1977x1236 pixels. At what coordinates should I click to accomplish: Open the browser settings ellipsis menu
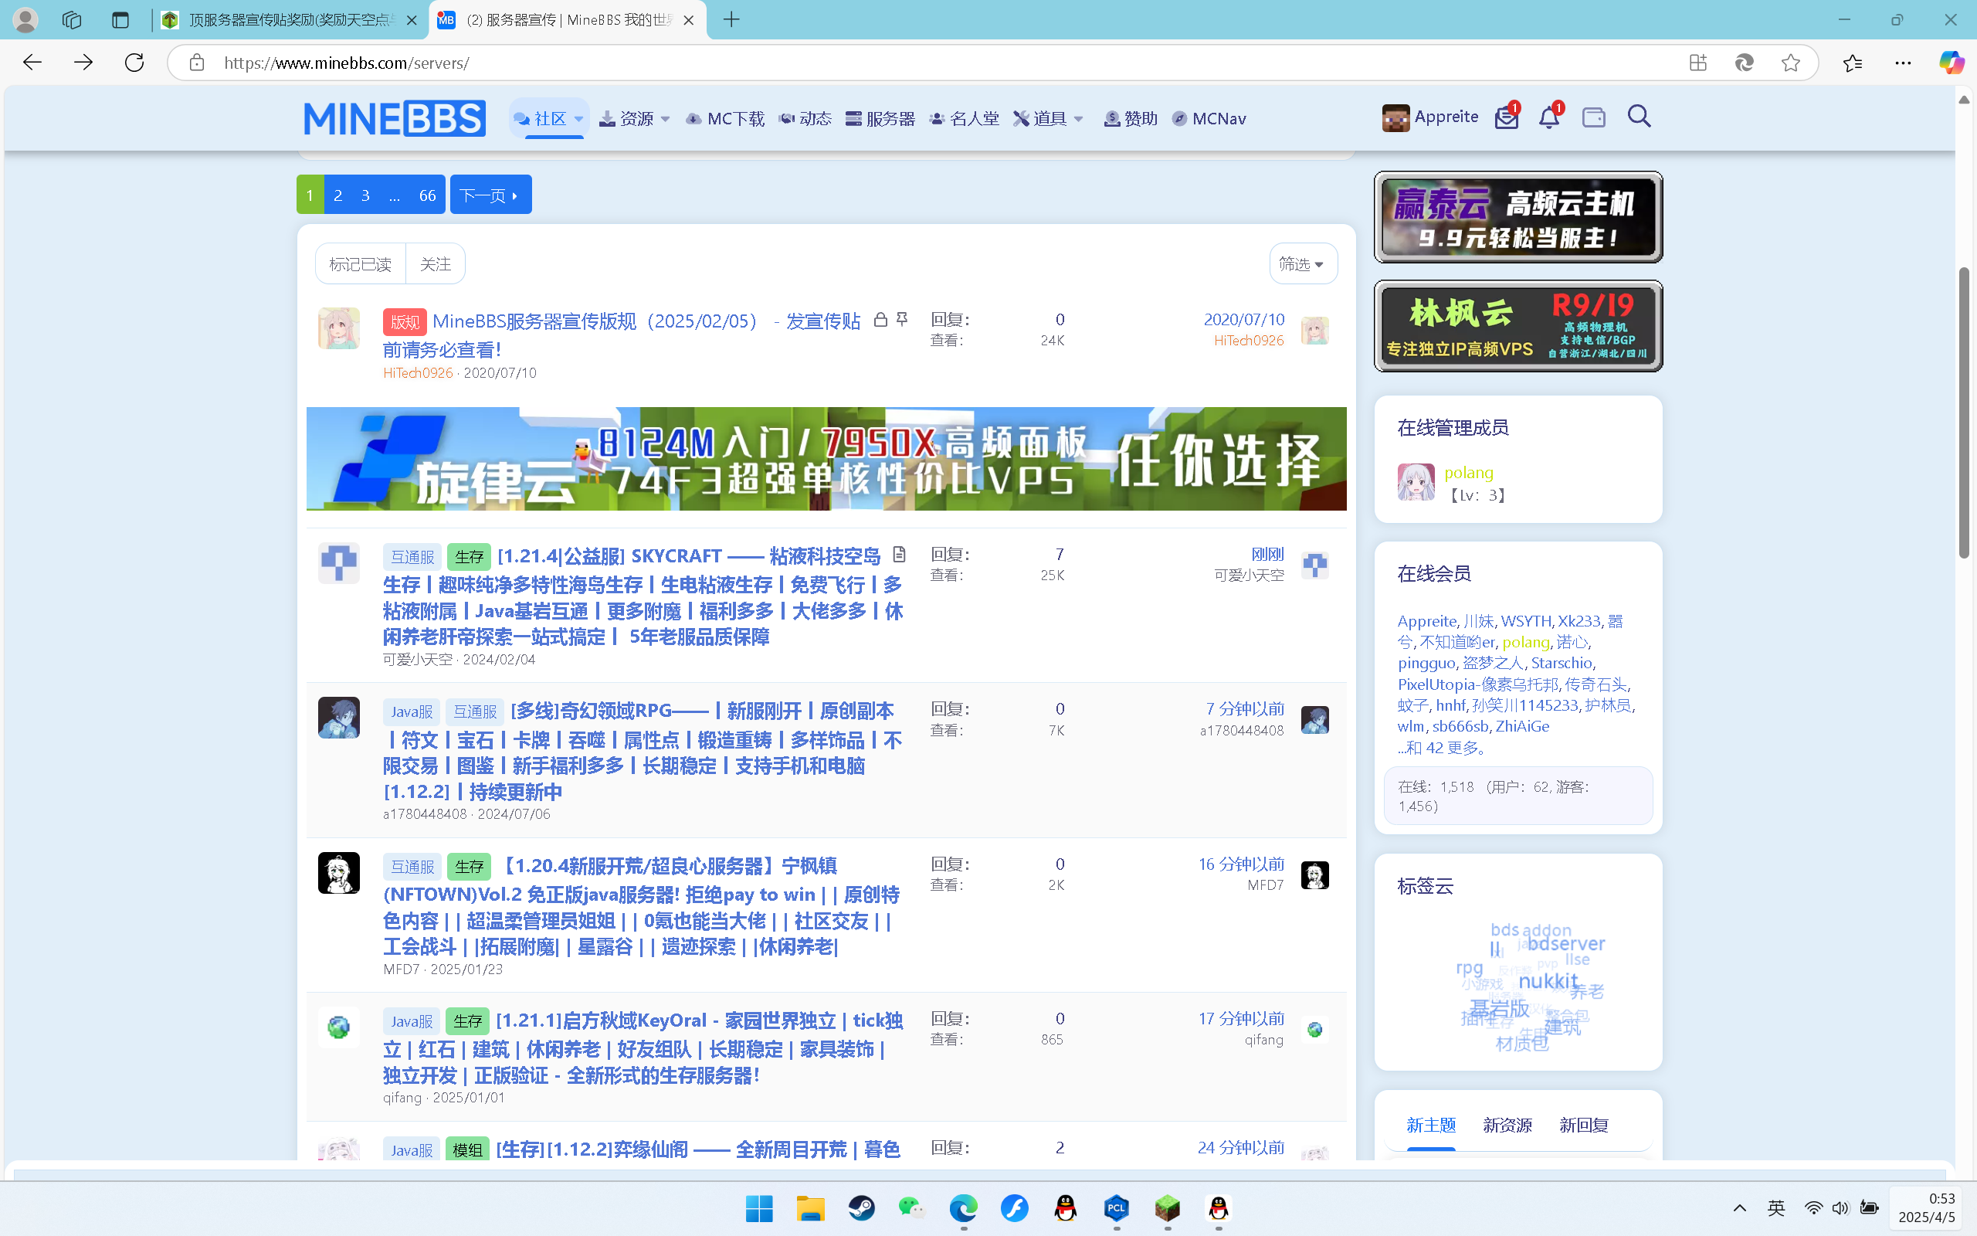[1903, 63]
